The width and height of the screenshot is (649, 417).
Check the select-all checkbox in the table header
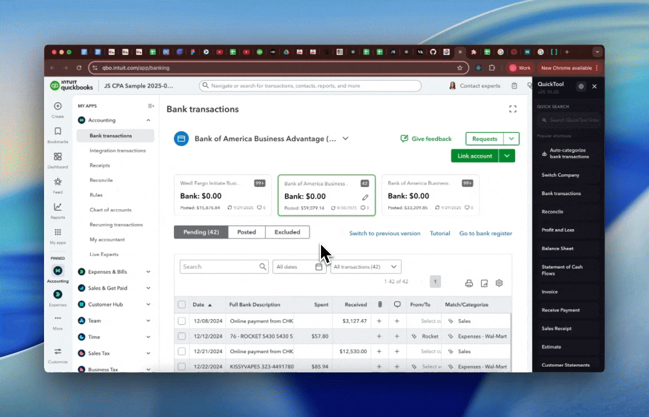[182, 304]
